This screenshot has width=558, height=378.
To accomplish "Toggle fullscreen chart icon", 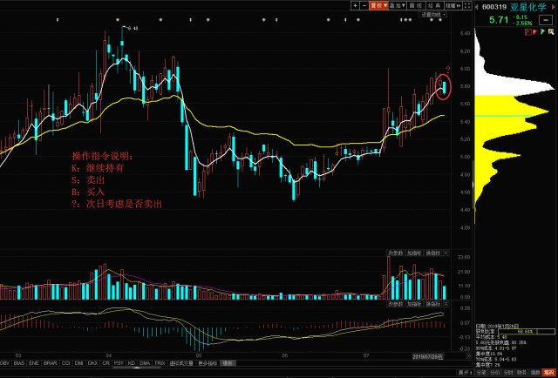I will pos(467,6).
